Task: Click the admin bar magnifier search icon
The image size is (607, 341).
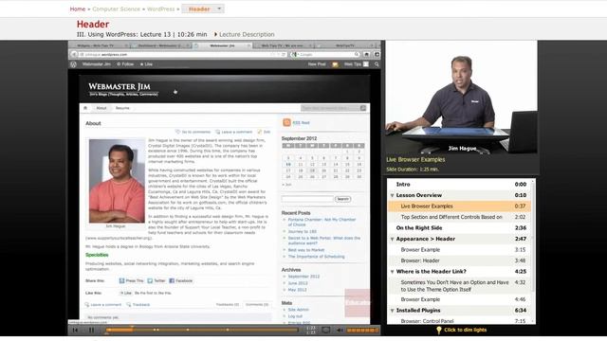Action: point(377,64)
